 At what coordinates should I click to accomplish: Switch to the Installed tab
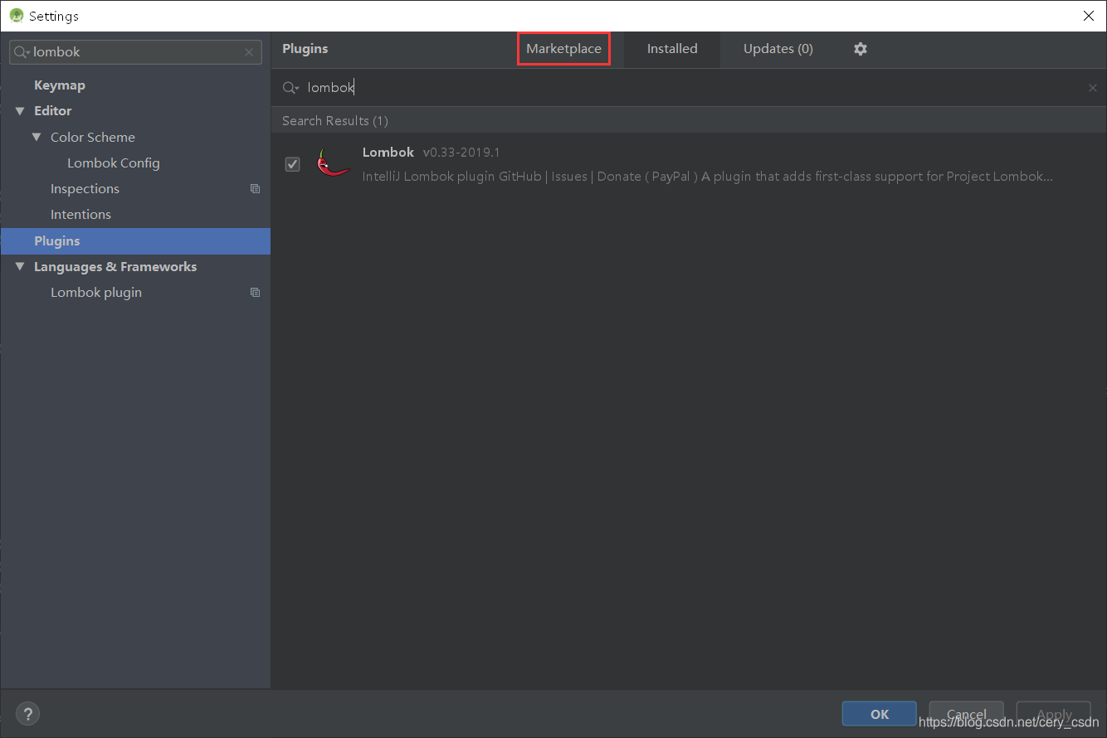pyautogui.click(x=672, y=49)
